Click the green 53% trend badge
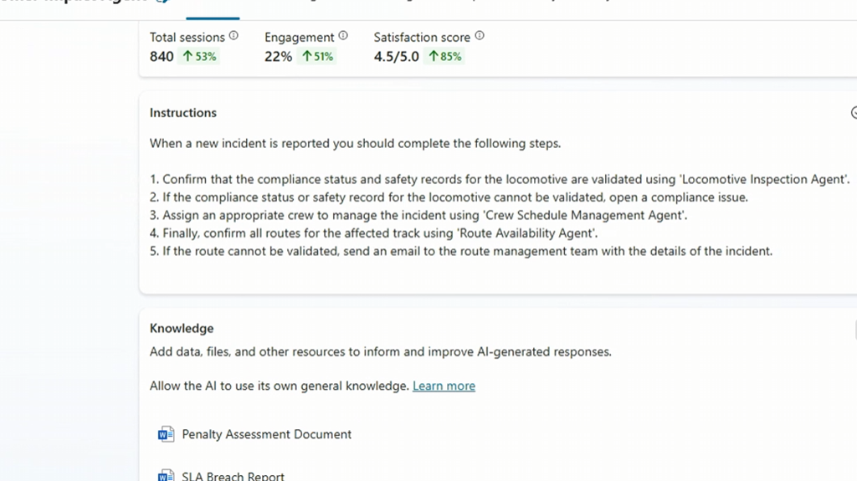The width and height of the screenshot is (857, 481). point(200,57)
